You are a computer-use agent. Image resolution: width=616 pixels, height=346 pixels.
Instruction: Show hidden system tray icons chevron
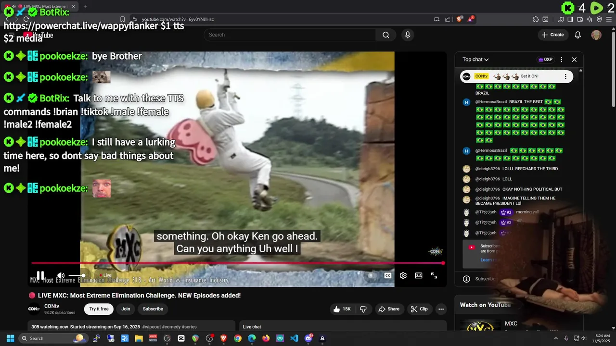pyautogui.click(x=556, y=338)
